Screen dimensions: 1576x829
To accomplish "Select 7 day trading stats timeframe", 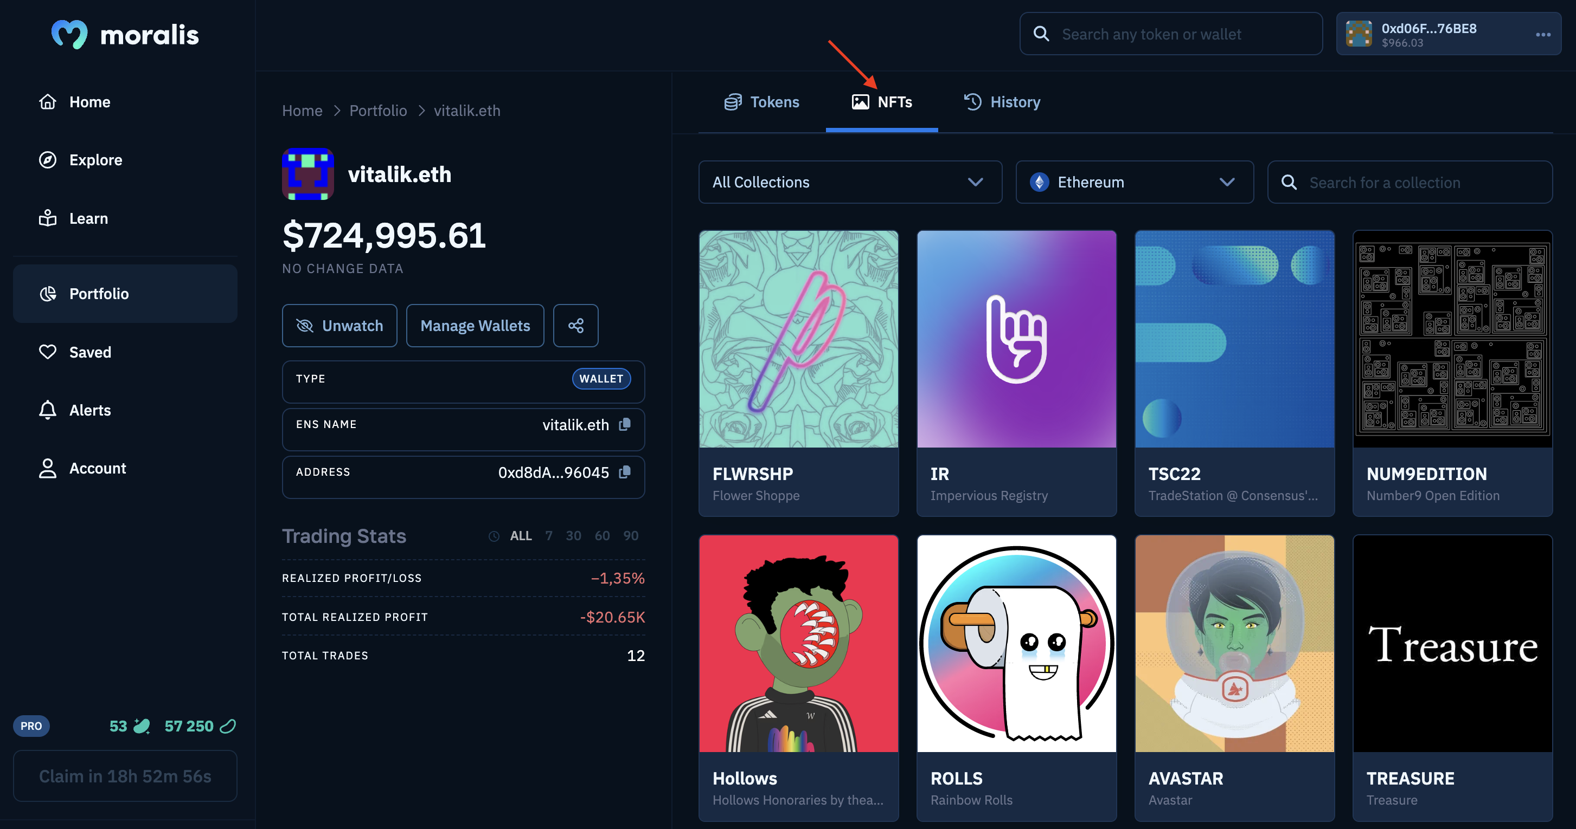I will coord(549,535).
